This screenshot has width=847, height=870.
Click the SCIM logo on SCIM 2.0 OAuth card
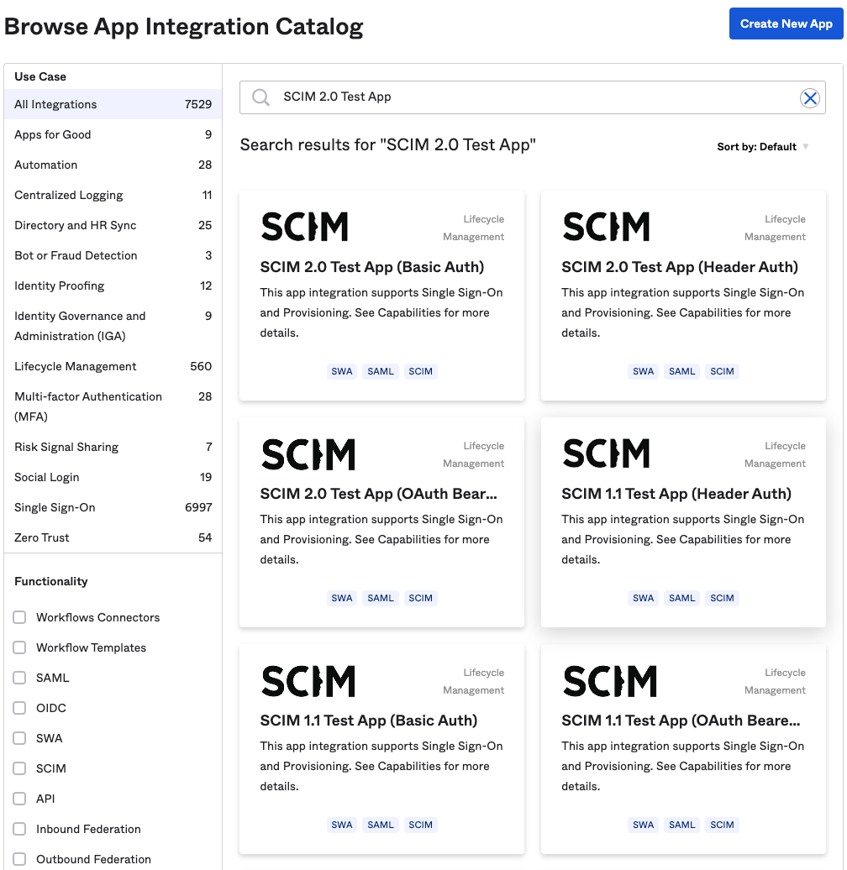tap(308, 452)
